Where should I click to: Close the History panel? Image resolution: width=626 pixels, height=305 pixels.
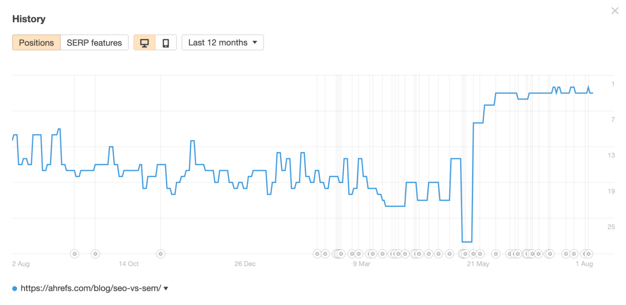614,10
